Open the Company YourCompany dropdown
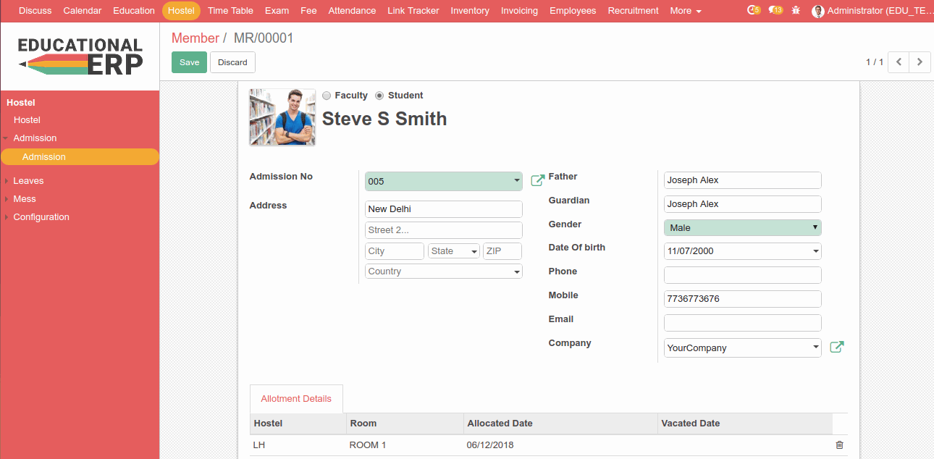The height and width of the screenshot is (459, 934). coord(743,348)
